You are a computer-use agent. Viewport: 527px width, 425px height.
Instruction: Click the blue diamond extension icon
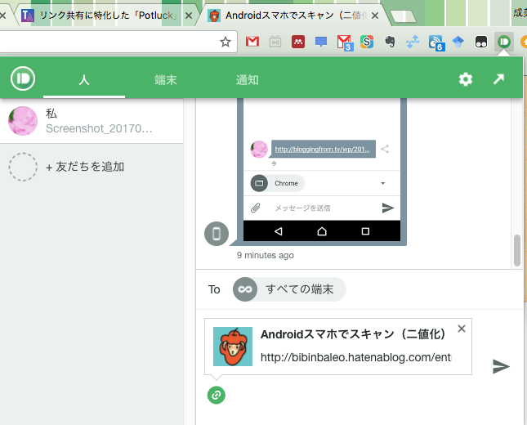pos(458,42)
